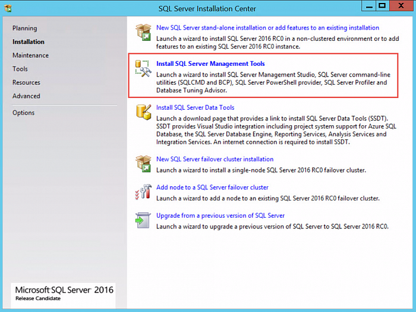Go to the Maintenance section

pyautogui.click(x=30, y=55)
